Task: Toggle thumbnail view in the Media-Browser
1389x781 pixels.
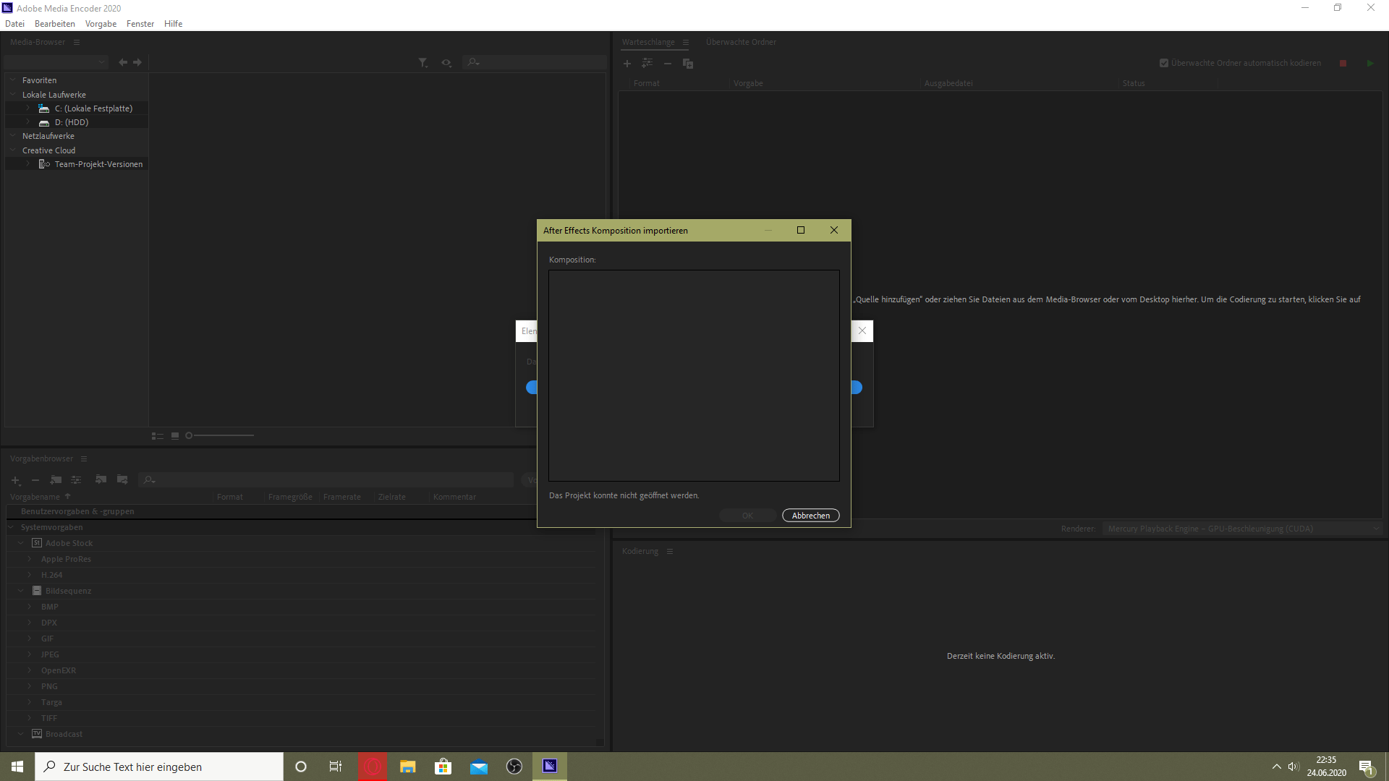Action: (174, 435)
